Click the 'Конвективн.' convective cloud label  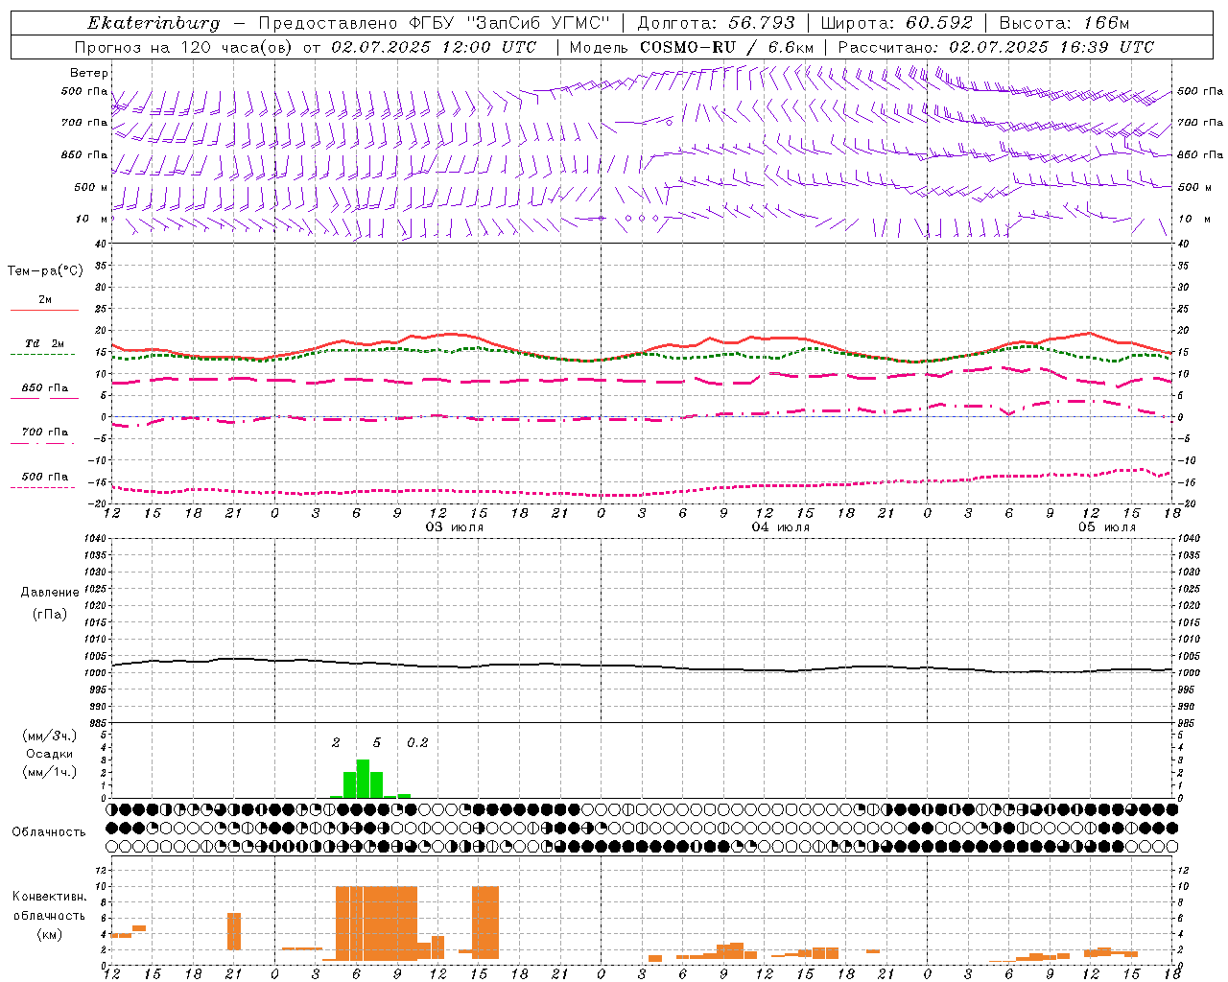point(50,897)
